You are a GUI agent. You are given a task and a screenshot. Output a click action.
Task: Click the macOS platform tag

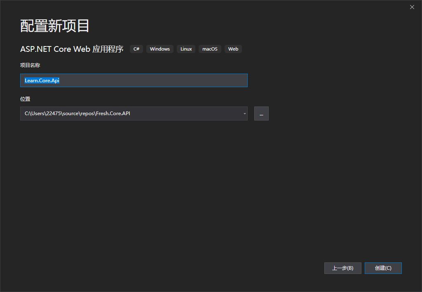tap(210, 49)
